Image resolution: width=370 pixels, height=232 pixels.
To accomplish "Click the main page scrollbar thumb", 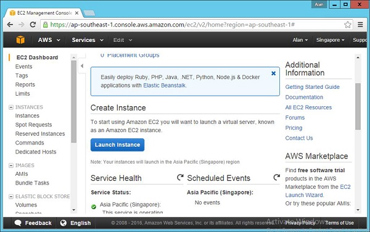I will click(358, 106).
